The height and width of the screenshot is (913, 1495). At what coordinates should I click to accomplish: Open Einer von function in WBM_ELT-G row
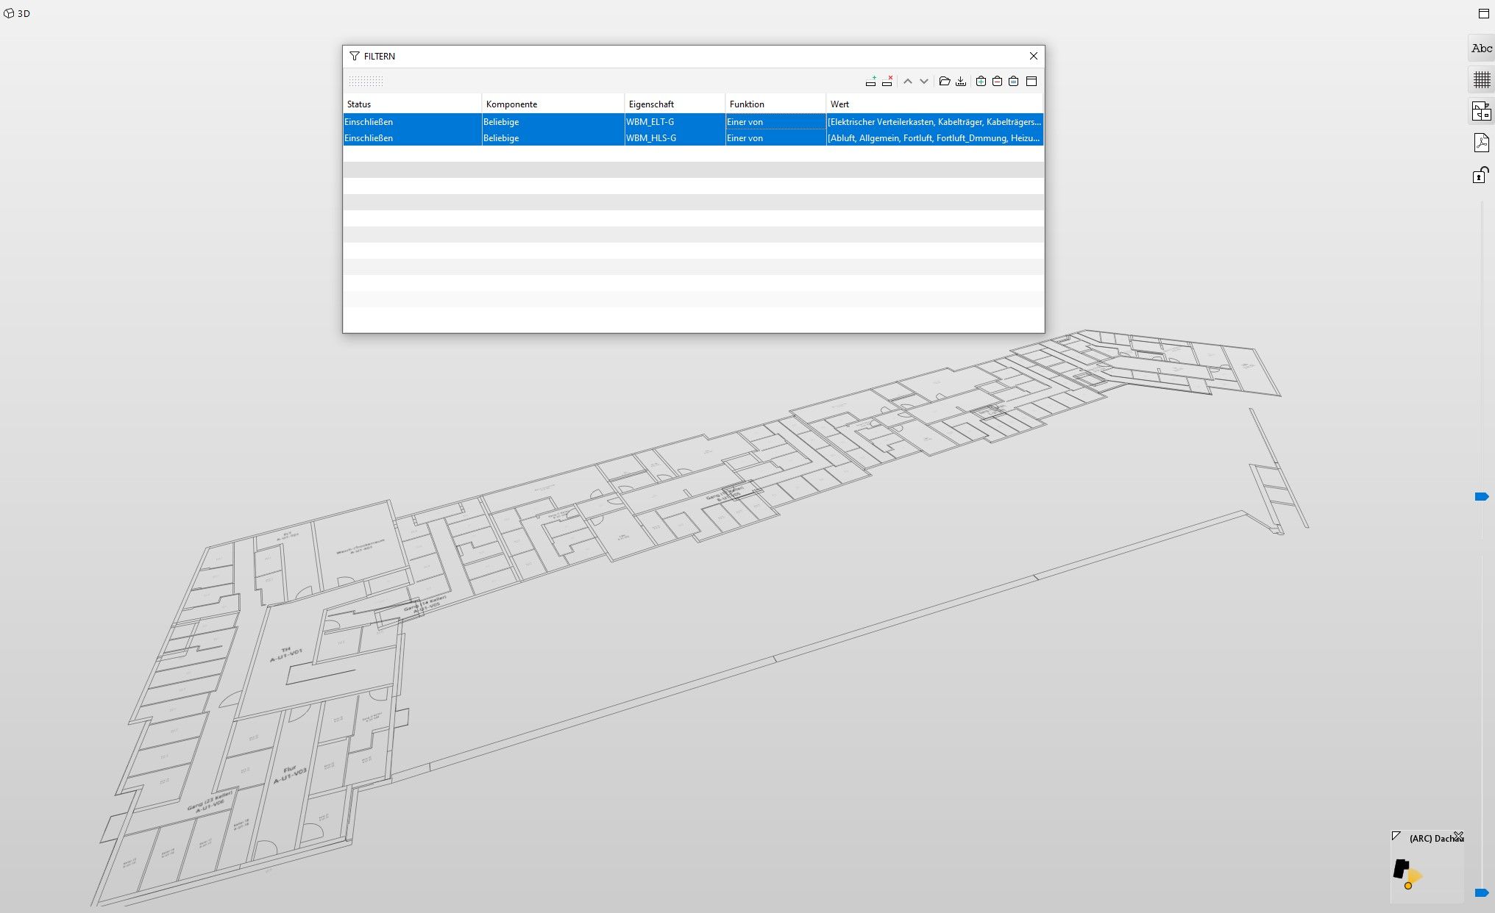coord(775,122)
